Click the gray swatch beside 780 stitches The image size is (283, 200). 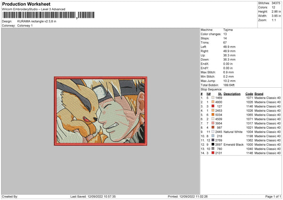tap(213, 149)
